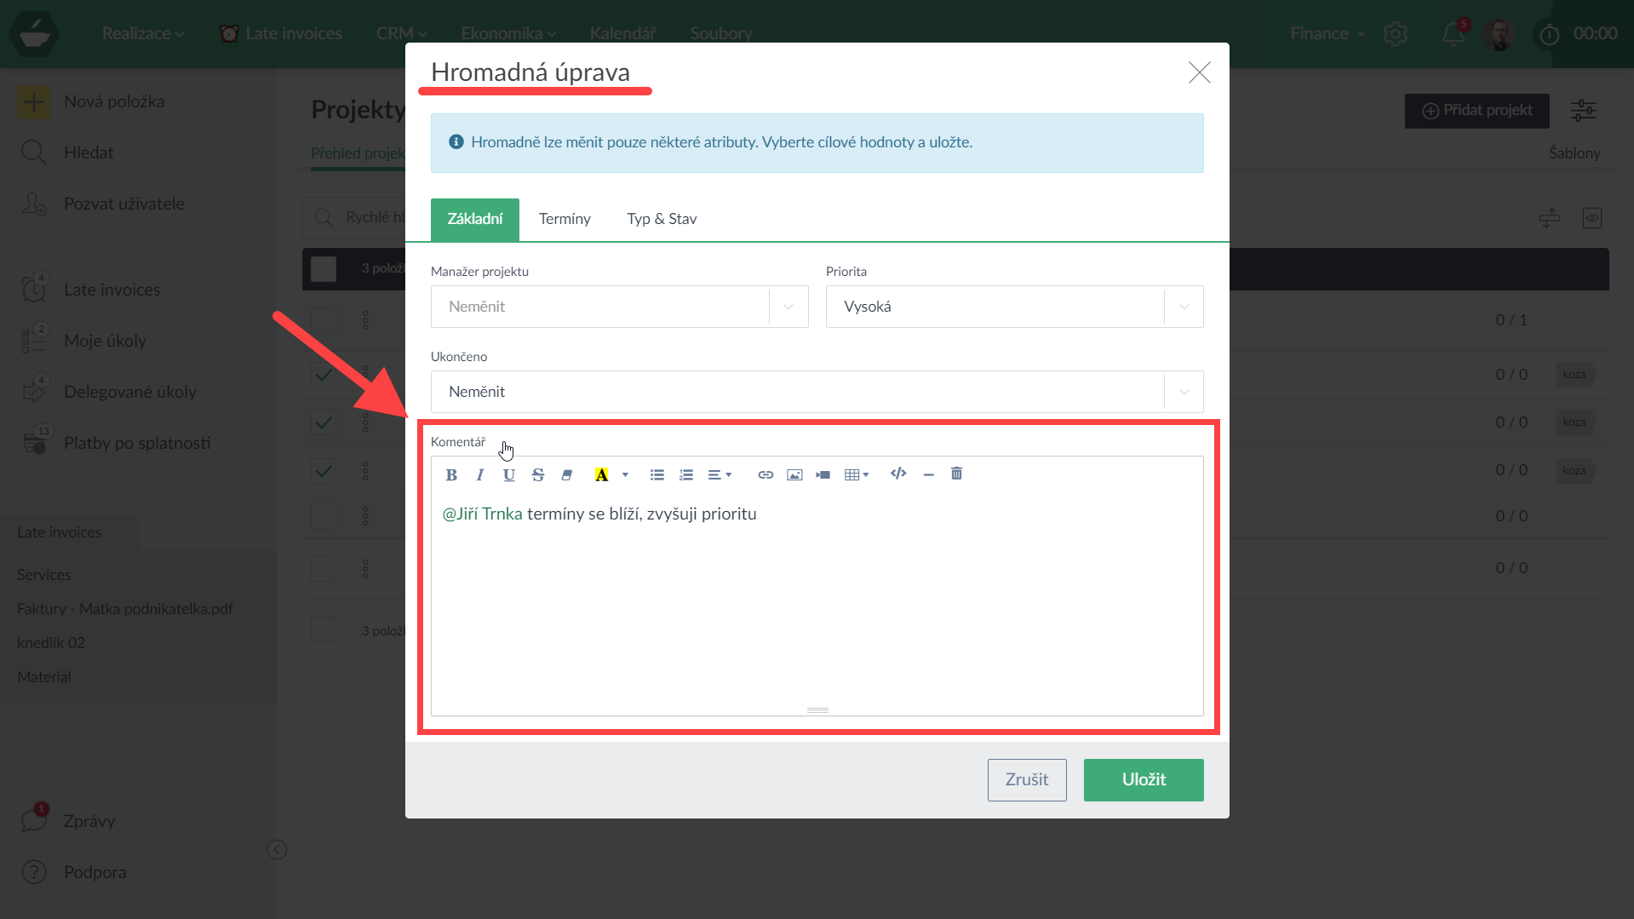Screen dimensions: 1634x919
Task: Open the code view of the editor
Action: tap(898, 474)
